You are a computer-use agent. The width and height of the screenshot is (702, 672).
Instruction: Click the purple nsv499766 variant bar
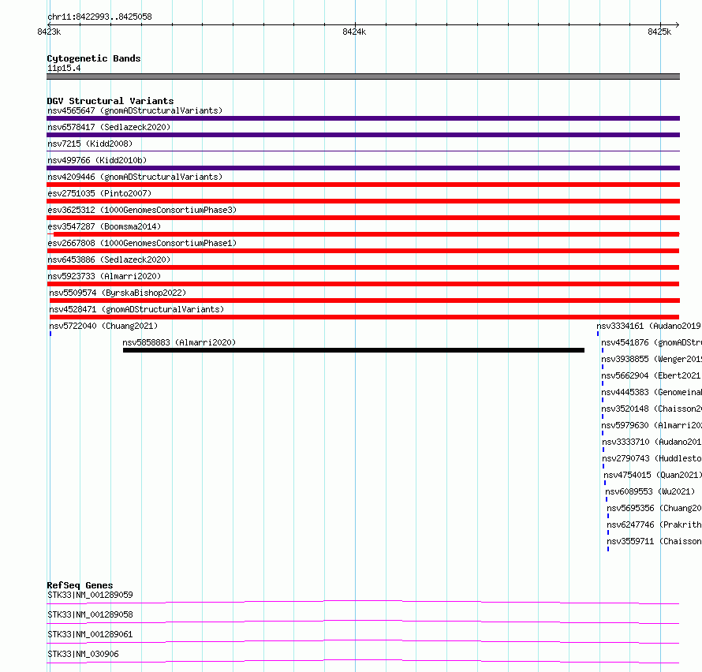pyautogui.click(x=363, y=168)
